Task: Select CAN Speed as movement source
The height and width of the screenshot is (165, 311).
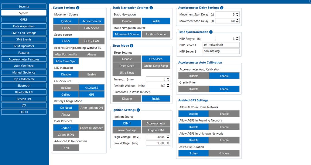Action: pyautogui.click(x=92, y=28)
